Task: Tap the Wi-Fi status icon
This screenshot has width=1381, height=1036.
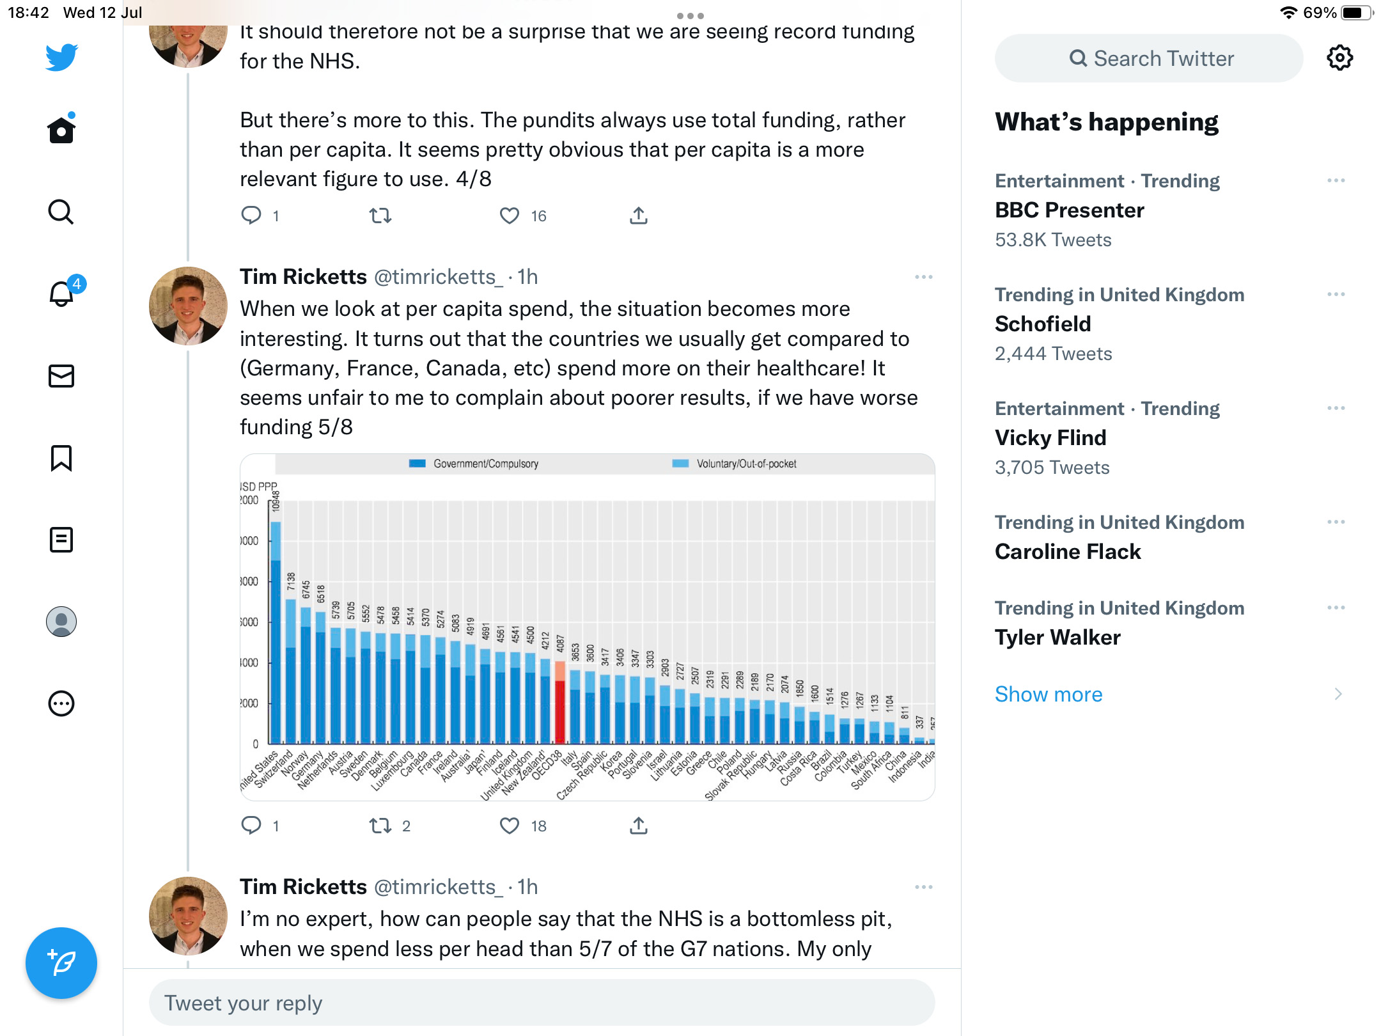Action: 1288,13
